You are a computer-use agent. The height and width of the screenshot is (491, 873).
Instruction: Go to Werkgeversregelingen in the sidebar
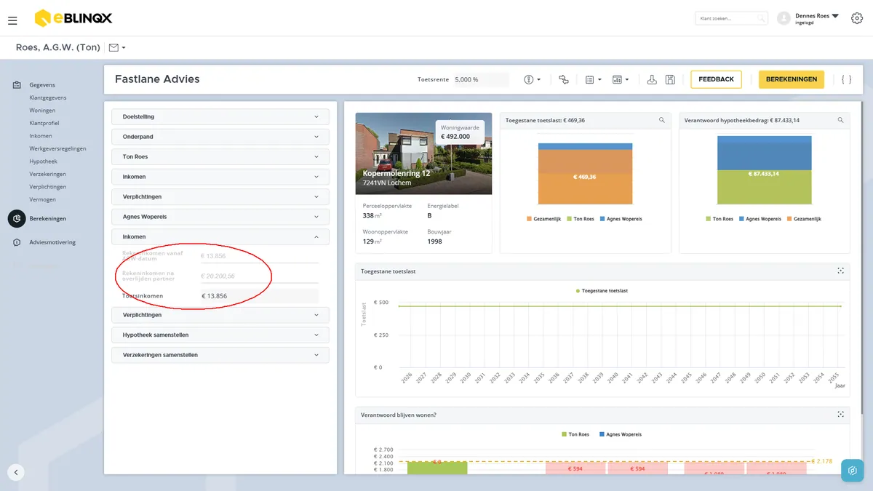pyautogui.click(x=57, y=148)
